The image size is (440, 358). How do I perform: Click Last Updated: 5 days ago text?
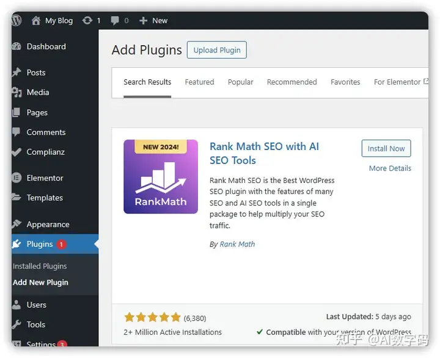(x=369, y=317)
